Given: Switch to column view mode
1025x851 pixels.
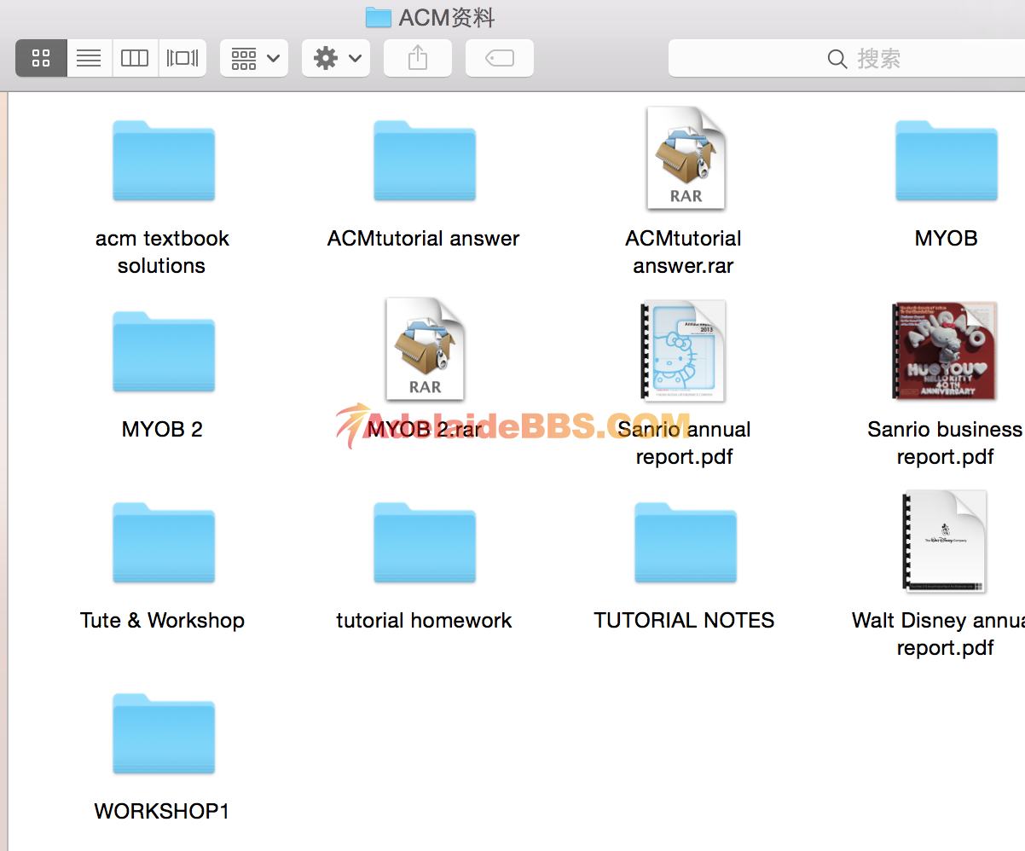Looking at the screenshot, I should tap(135, 58).
